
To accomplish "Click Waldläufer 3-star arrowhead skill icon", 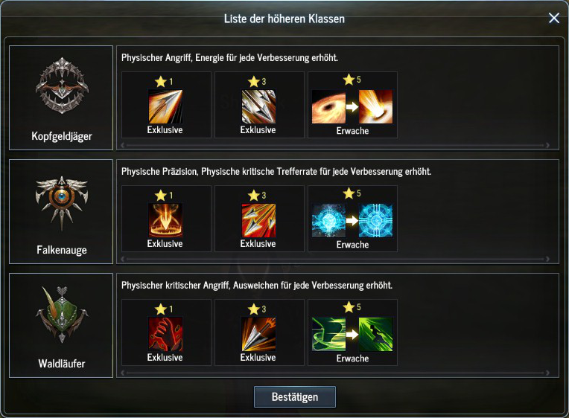I will click(x=258, y=334).
